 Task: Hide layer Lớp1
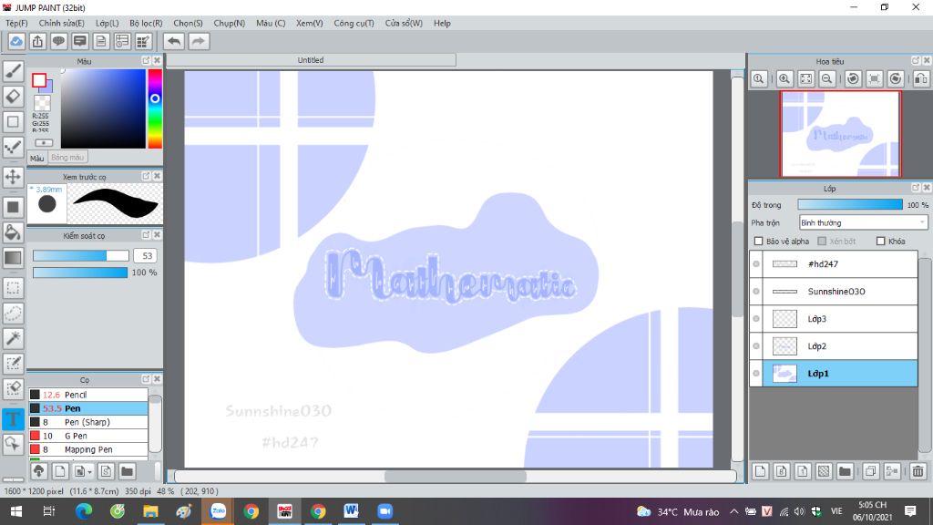pos(756,373)
